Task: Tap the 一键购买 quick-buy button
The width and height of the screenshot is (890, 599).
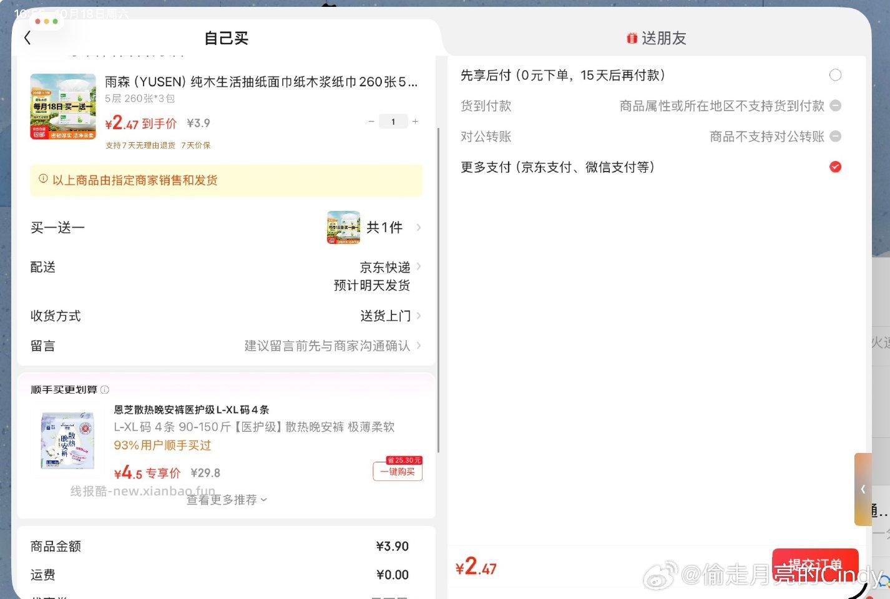Action: 397,471
